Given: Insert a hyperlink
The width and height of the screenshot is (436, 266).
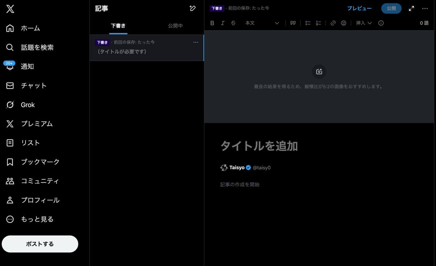Looking at the screenshot, I should click(333, 23).
